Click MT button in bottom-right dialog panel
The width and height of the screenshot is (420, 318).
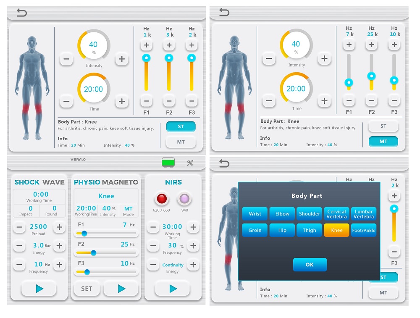[x=383, y=293]
